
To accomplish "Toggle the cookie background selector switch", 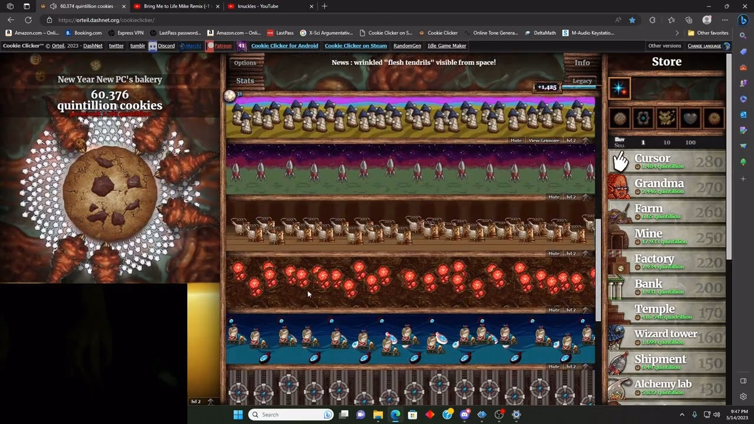I will [713, 118].
